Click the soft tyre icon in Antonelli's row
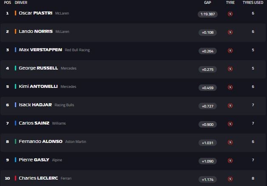The width and height of the screenshot is (267, 186). (230, 87)
